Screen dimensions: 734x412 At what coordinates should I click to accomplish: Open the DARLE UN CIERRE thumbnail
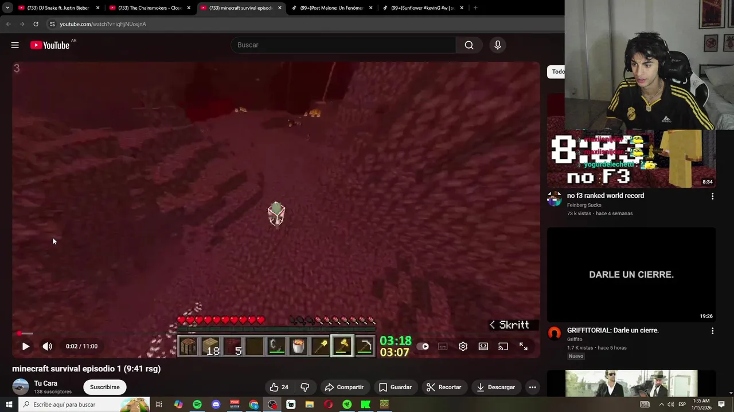click(x=631, y=275)
